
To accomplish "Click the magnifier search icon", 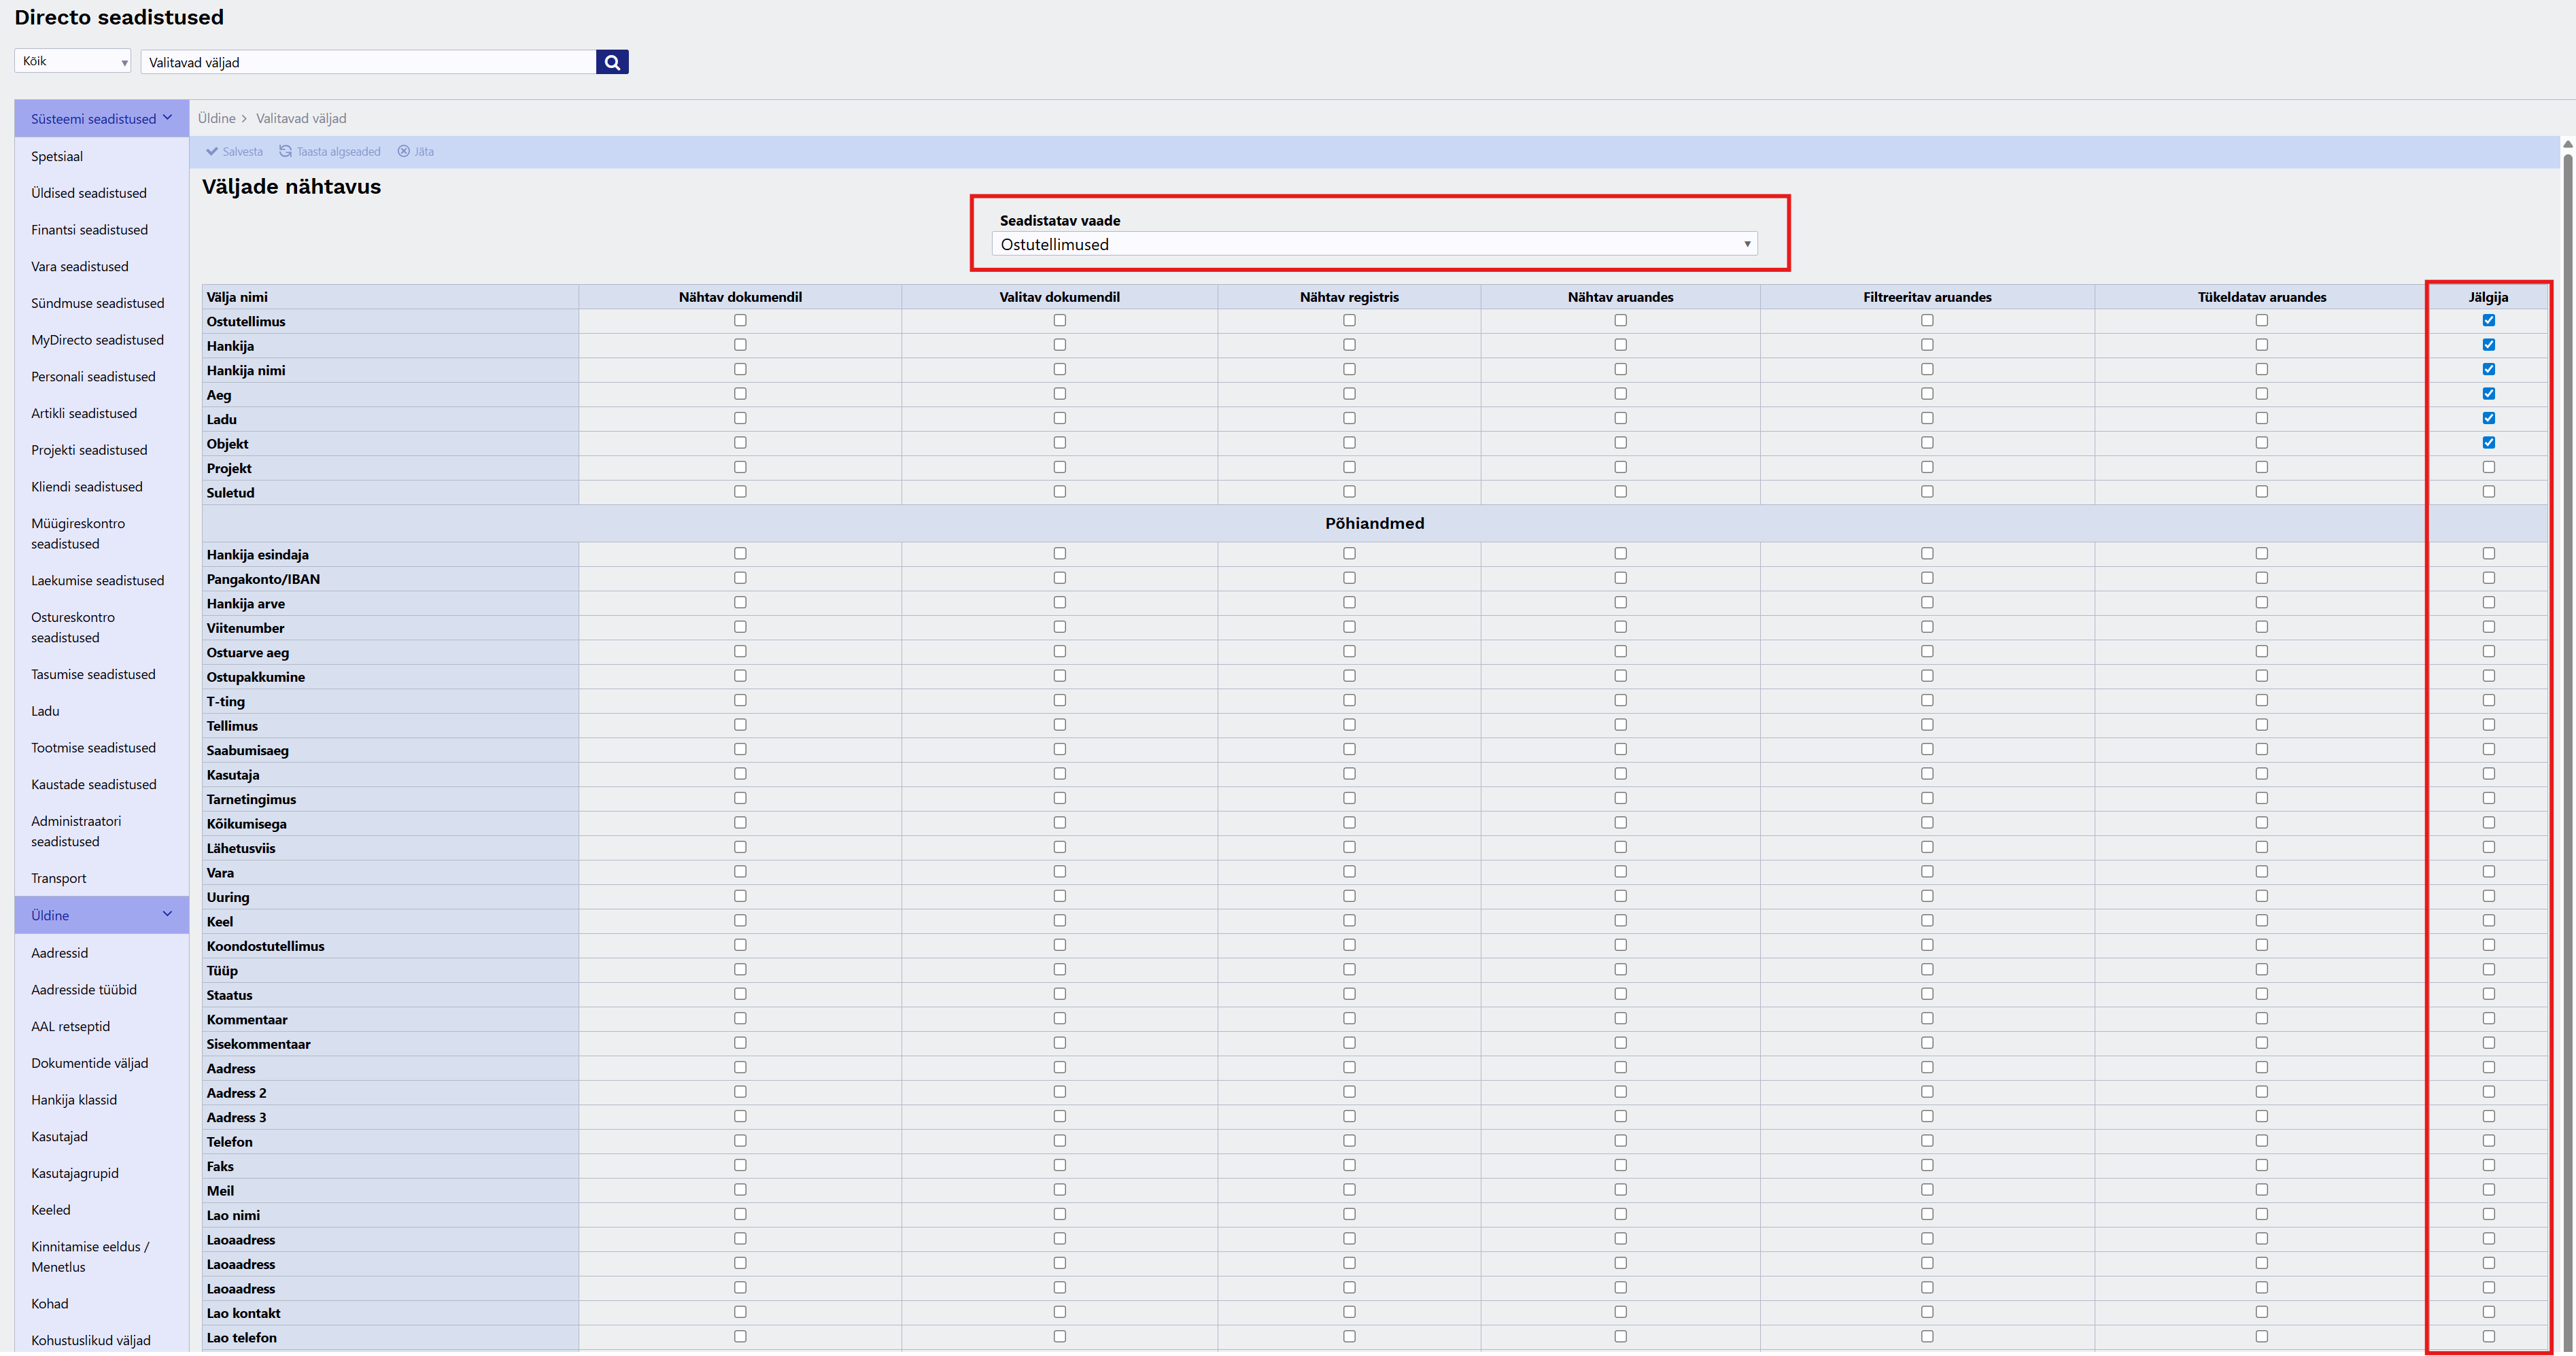I will point(612,62).
